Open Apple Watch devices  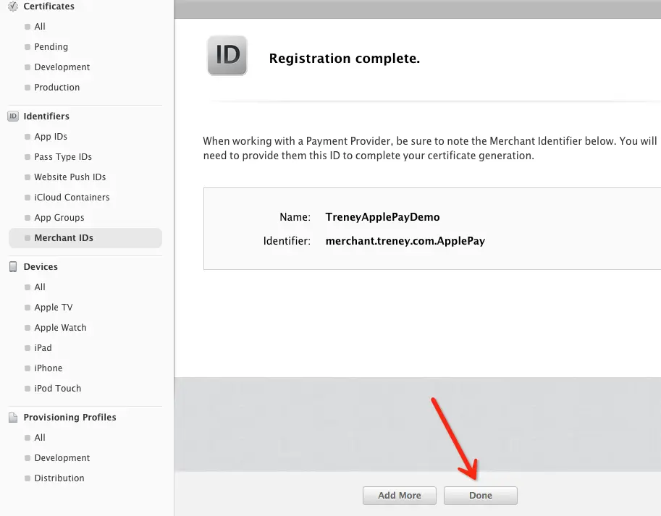coord(60,327)
